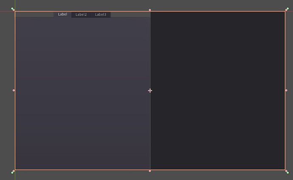This screenshot has height=180, width=293.
Task: Click the left-middle red resize handle
Action: click(x=14, y=90)
